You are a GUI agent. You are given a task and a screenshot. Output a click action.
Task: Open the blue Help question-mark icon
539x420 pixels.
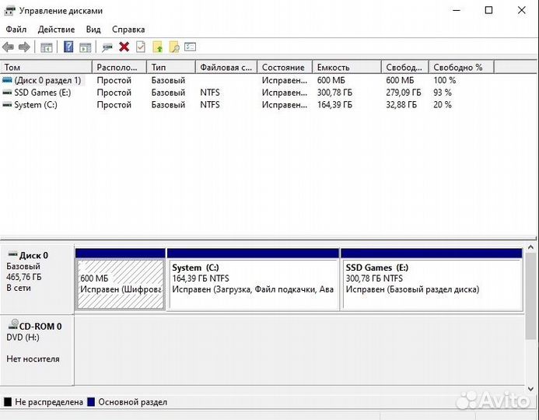coord(68,47)
